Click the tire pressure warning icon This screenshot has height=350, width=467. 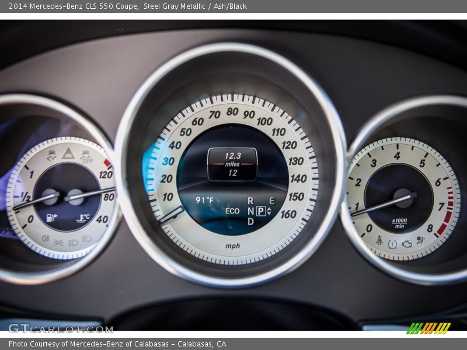pyautogui.click(x=393, y=244)
